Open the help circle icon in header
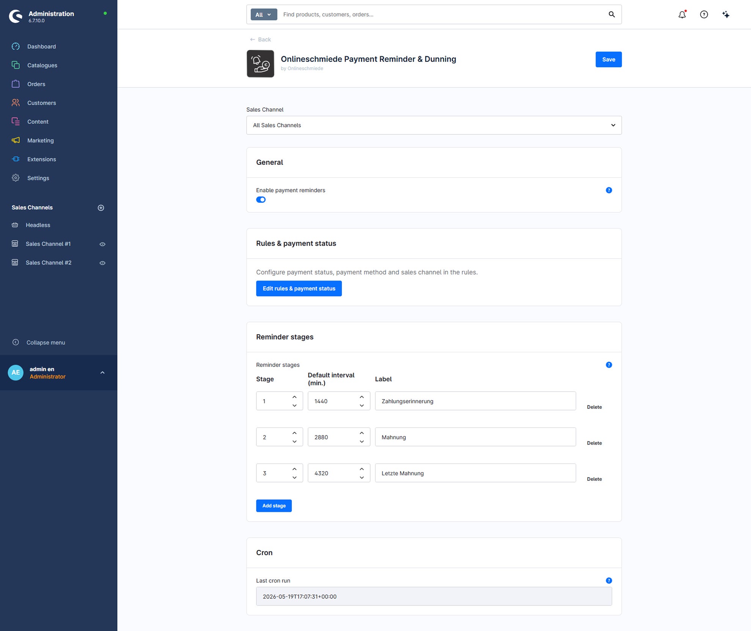The width and height of the screenshot is (751, 631). 704,14
